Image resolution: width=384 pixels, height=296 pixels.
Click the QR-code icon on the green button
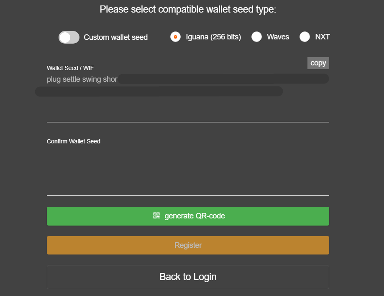[156, 216]
